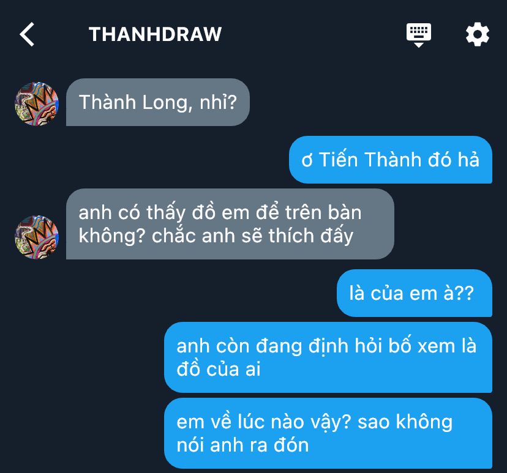
Task: Go back using the left arrow
Action: 27,34
